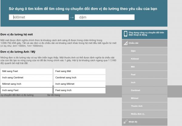Click the chuyển đổi đơn vị đo lường footer link
Viewport: 182px width, 126px height.
(x=17, y=95)
